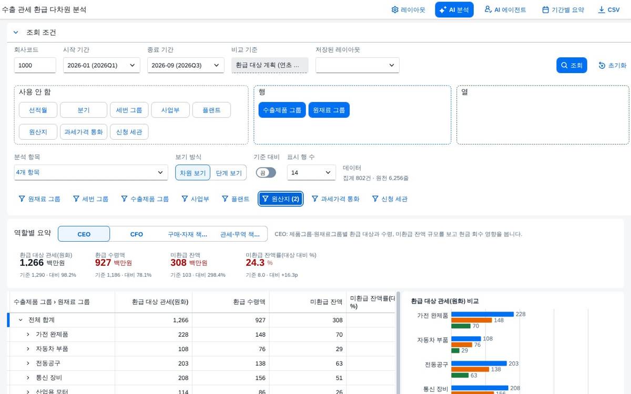Click the 조회 search button

coord(572,65)
